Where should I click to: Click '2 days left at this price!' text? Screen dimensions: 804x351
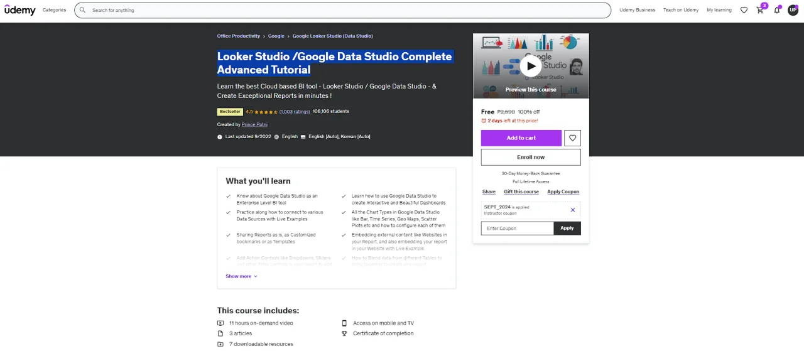coord(513,121)
